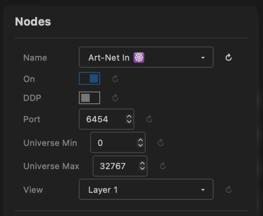263x216 pixels.
Task: Expand the View dropdown set to Layer 1
Action: tap(146, 189)
